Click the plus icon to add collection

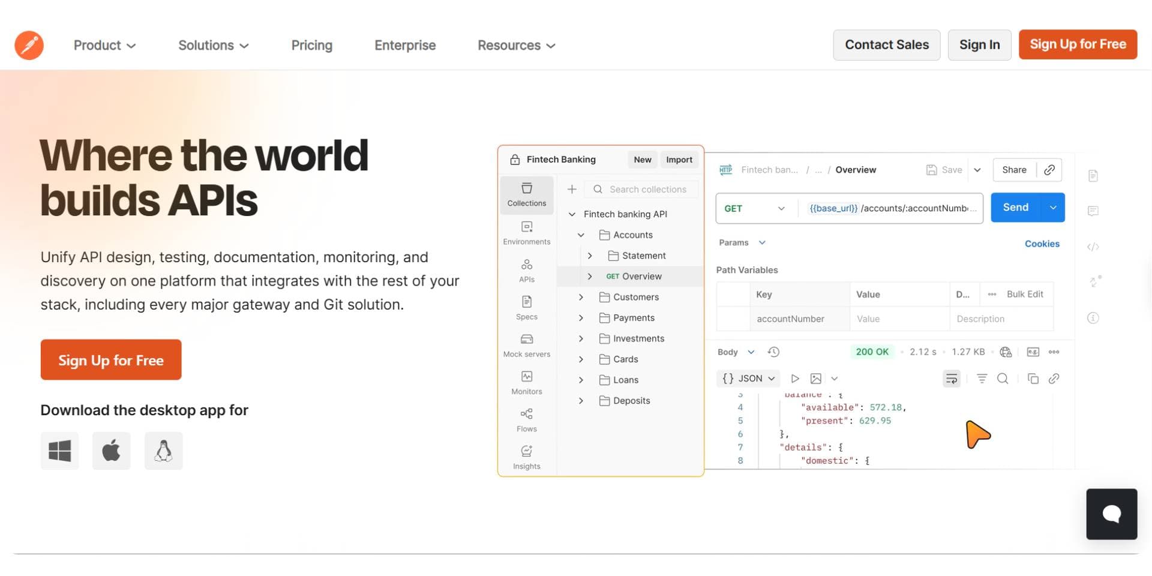[x=572, y=189]
